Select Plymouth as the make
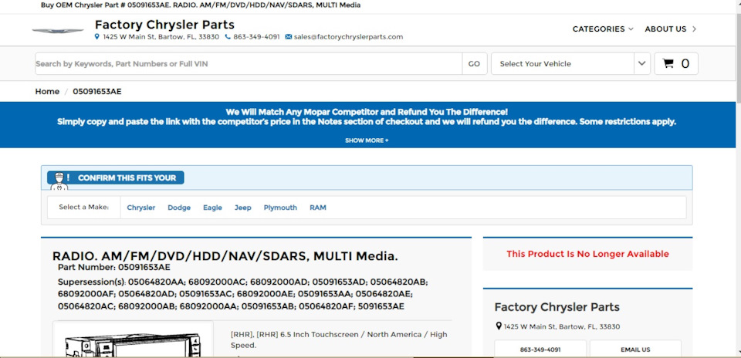Viewport: 741px width, 358px height. click(x=280, y=208)
